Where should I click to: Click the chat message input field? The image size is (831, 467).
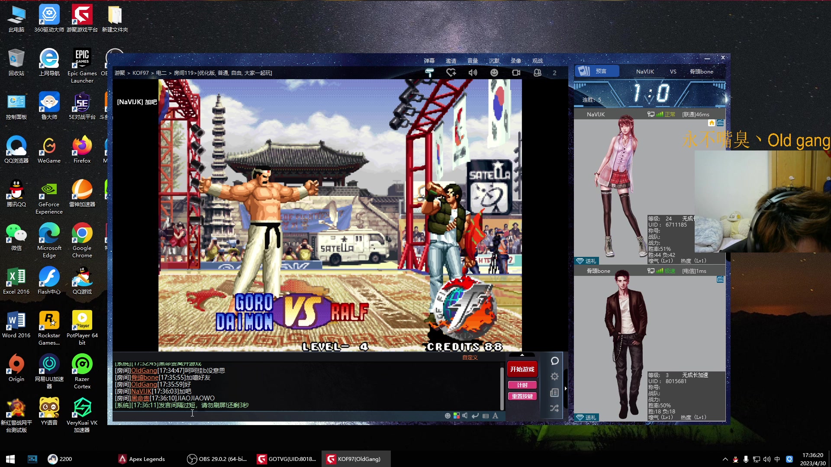277,416
